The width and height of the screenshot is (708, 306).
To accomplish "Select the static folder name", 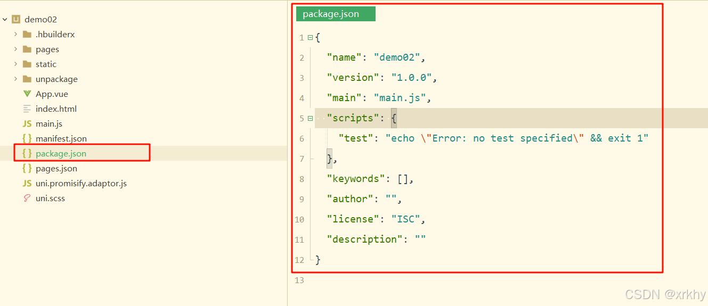I will coord(46,64).
